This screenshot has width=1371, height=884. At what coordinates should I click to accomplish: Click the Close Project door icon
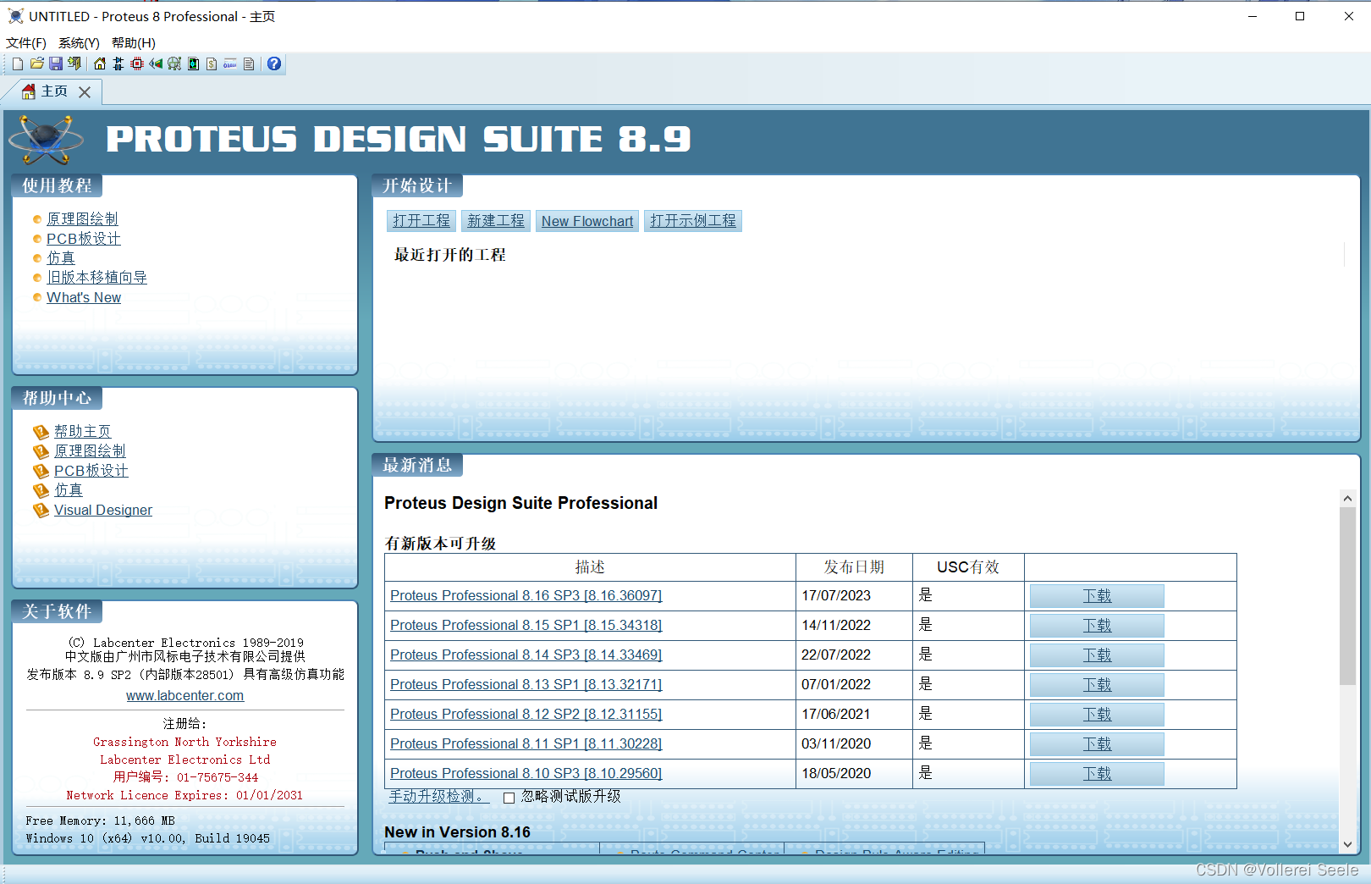(x=74, y=64)
